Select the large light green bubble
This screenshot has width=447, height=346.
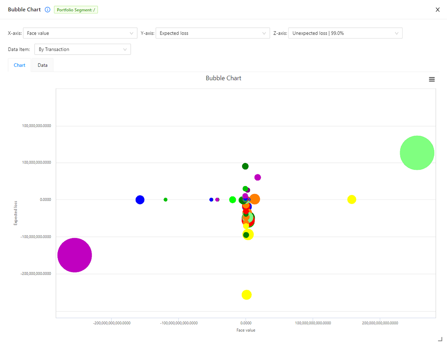[417, 153]
